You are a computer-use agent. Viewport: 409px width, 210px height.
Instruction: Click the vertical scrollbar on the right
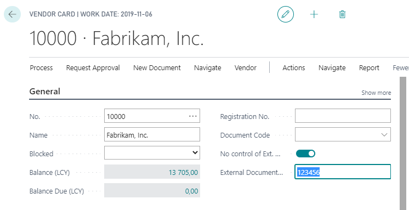[x=403, y=143]
